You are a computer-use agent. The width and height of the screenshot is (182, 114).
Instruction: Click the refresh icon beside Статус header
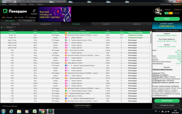click(151, 30)
